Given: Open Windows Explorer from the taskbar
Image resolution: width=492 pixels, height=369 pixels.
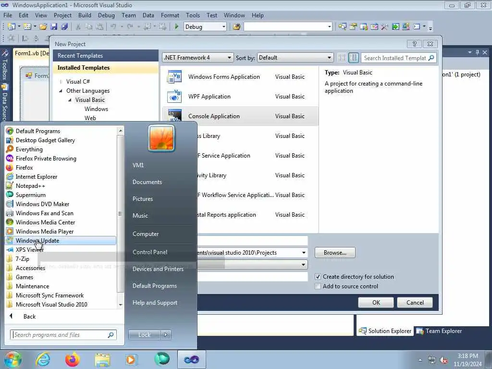Looking at the screenshot, I should click(102, 359).
